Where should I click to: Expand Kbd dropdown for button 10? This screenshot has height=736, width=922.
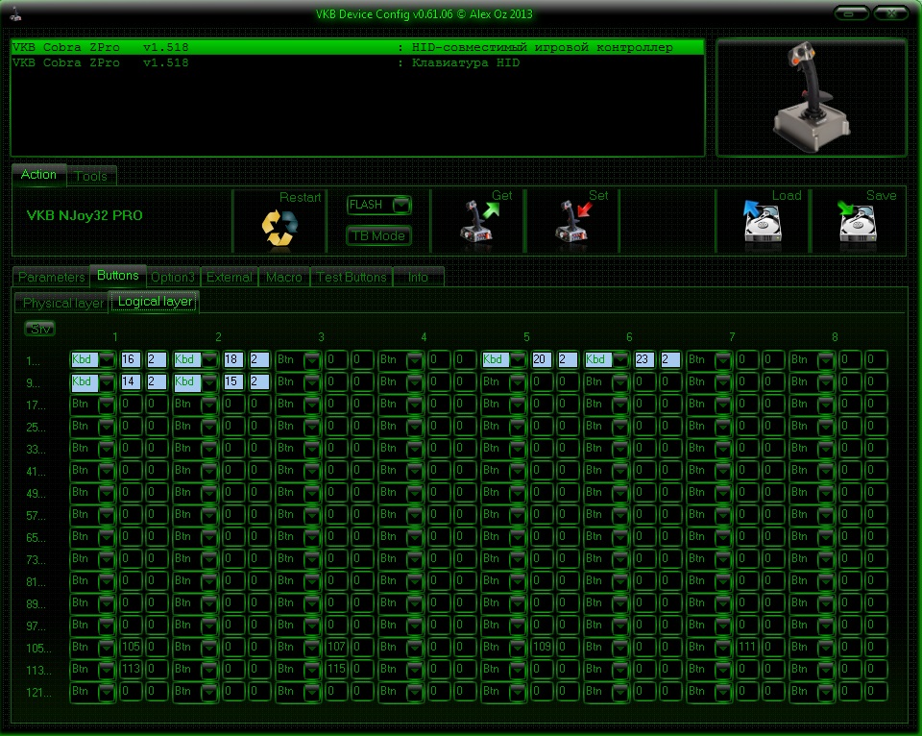click(209, 381)
